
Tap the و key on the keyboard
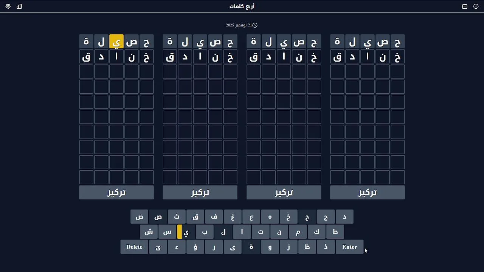coord(270,247)
